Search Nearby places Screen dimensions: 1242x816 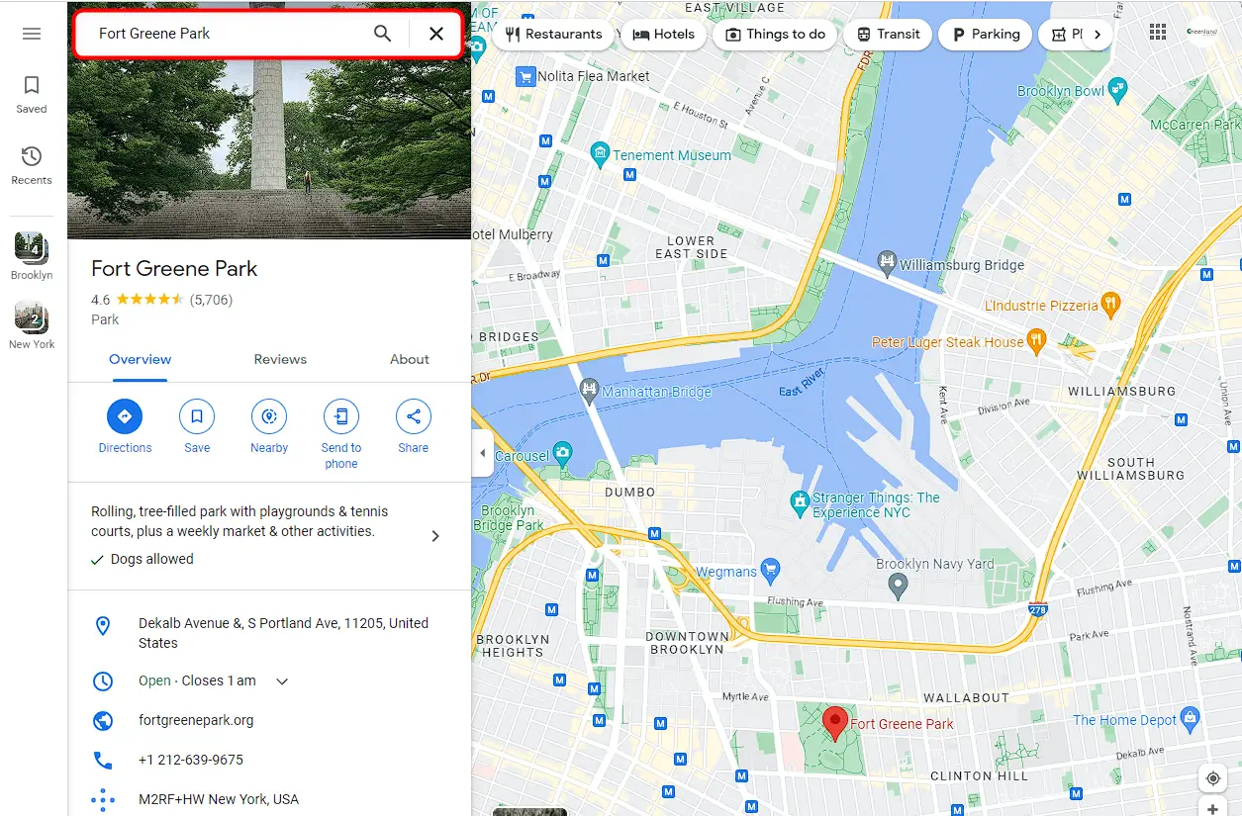coord(269,416)
